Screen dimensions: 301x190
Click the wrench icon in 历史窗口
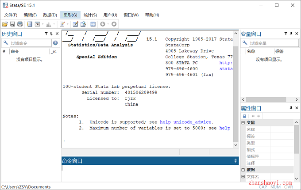click(6, 43)
